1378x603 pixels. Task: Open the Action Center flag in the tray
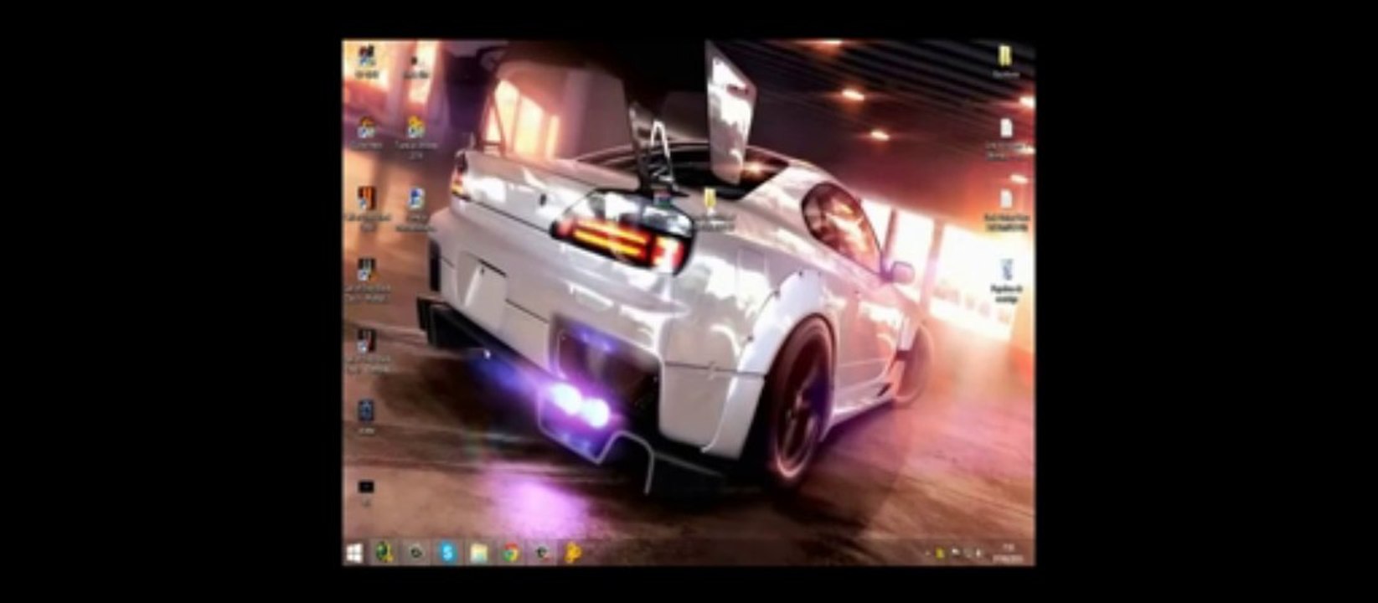tap(955, 552)
